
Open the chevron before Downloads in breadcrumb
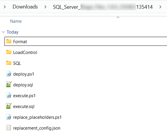tap(5, 7)
